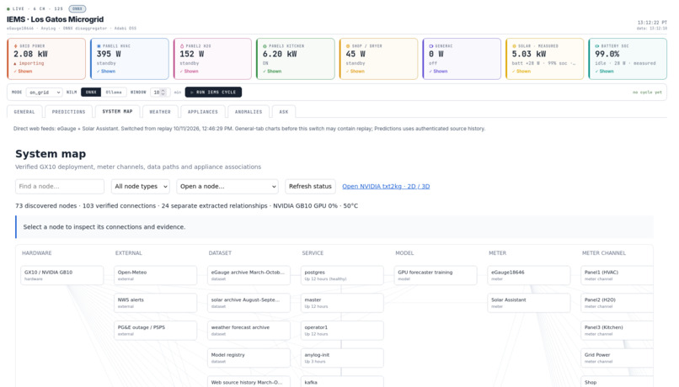Select the Ollama NILM option

pos(114,92)
